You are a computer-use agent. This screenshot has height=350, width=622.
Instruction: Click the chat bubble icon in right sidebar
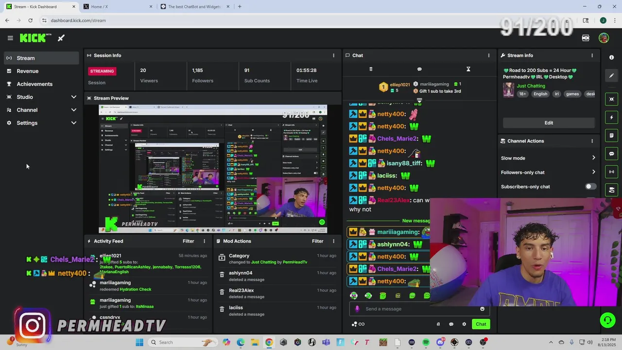point(611,154)
